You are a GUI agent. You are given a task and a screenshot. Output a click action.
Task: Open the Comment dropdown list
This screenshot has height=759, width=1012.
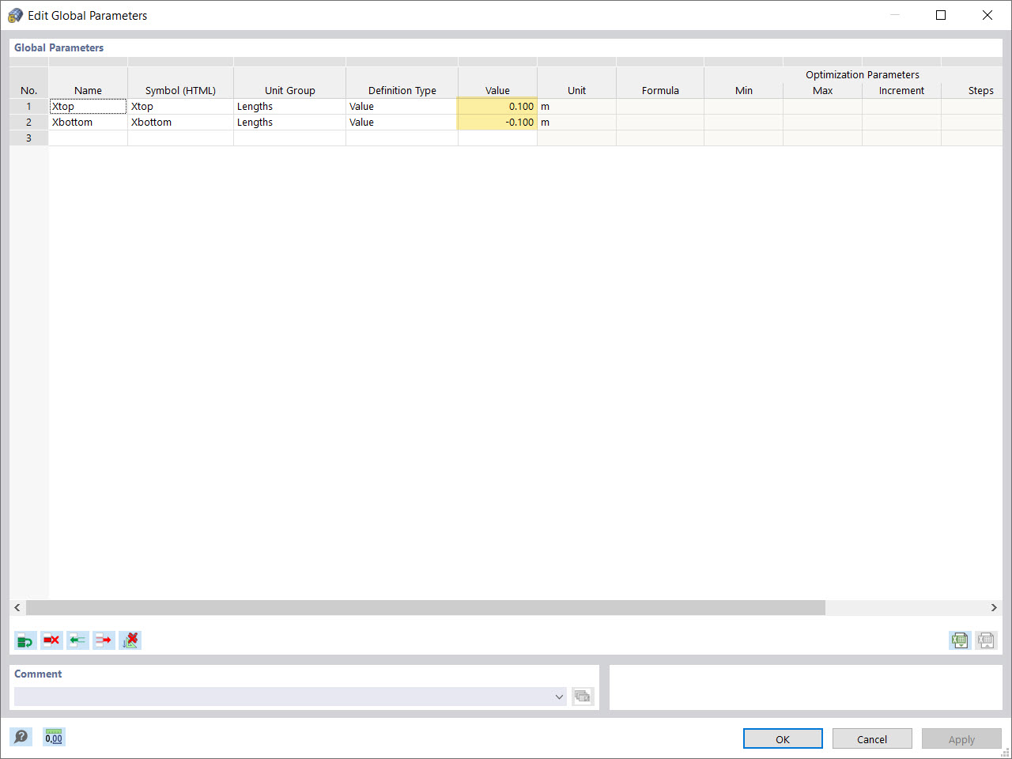(559, 697)
